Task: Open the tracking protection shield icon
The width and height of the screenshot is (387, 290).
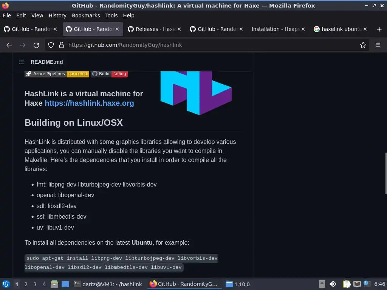Action: (51, 45)
